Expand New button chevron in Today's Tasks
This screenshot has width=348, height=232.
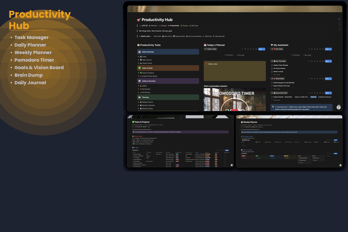(x=264, y=49)
